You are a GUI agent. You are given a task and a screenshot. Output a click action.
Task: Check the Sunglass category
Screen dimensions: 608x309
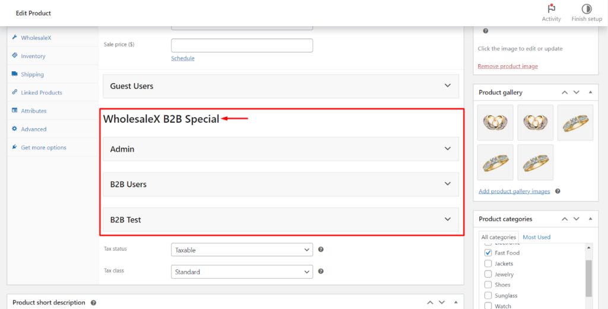tap(488, 295)
